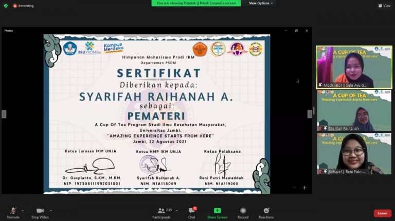The height and width of the screenshot is (221, 395).
Task: Click the PEMATERI text on certificate
Action: pos(156,116)
